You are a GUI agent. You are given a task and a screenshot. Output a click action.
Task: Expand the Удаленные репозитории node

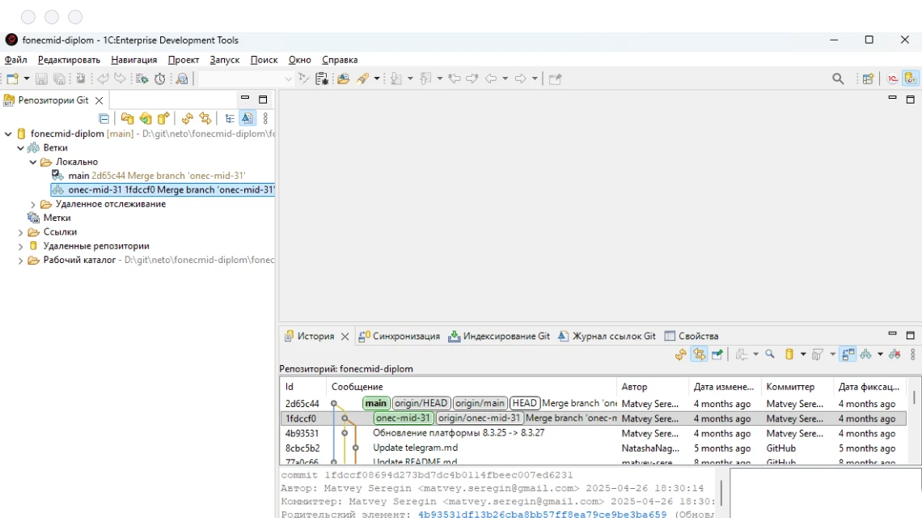pos(21,246)
